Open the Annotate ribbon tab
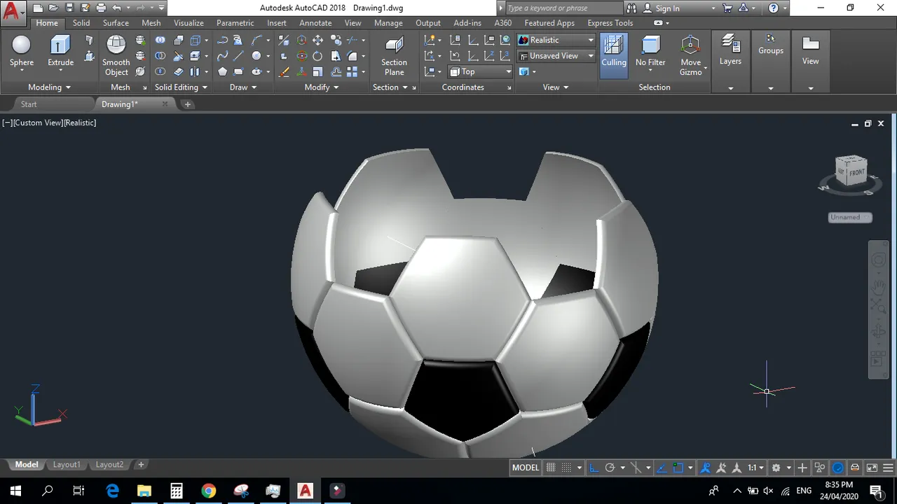897x504 pixels. 315,23
